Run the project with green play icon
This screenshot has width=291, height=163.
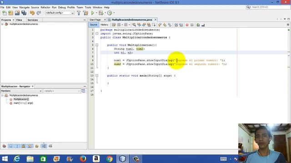(x=93, y=13)
